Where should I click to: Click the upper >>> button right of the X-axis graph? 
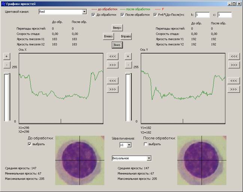point(112,65)
